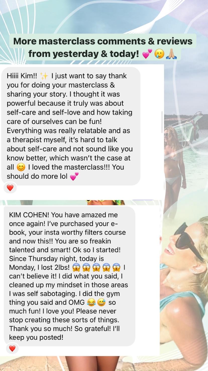
Task: Click the last screaming face emoji in the row
Action: [117, 267]
